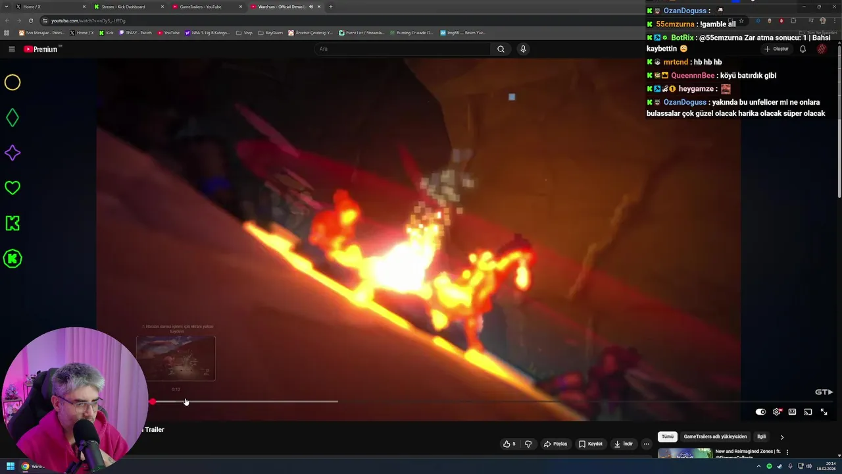The image size is (842, 474).
Task: Enter fullscreen in the video player
Action: coord(824,412)
